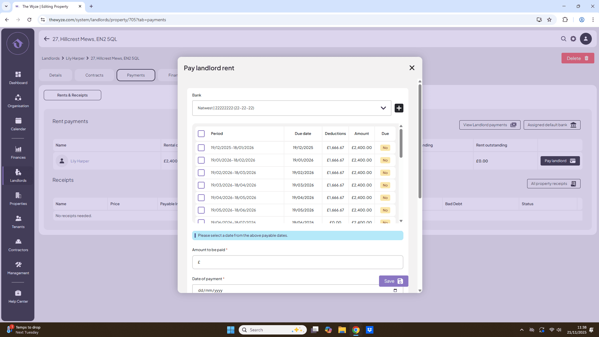Image resolution: width=599 pixels, height=337 pixels.
Task: Go to Calendar in the sidebar
Action: 18,124
